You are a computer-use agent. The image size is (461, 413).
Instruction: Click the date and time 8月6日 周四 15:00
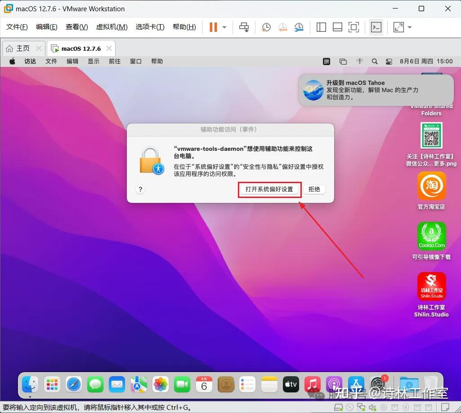tap(426, 62)
